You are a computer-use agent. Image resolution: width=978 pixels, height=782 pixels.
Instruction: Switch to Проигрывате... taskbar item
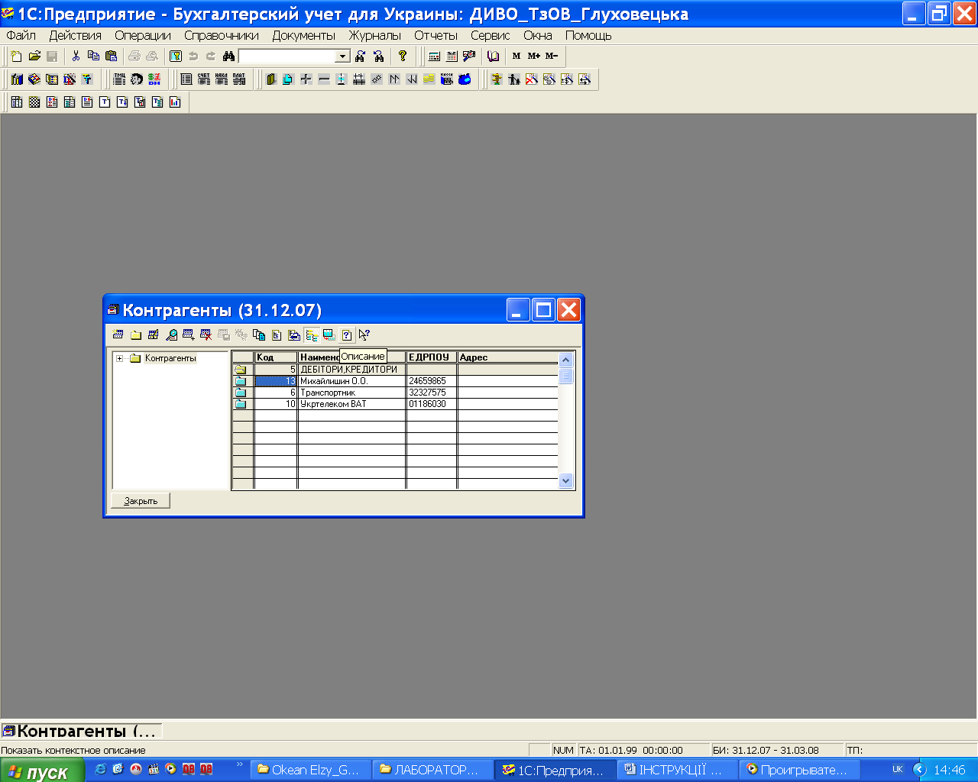point(799,770)
